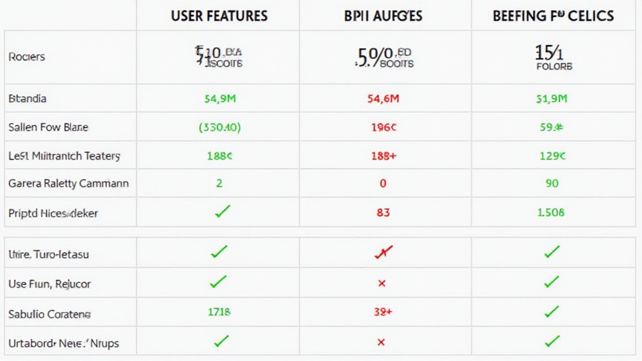Click the Sallen Fow Blane row label

click(48, 127)
